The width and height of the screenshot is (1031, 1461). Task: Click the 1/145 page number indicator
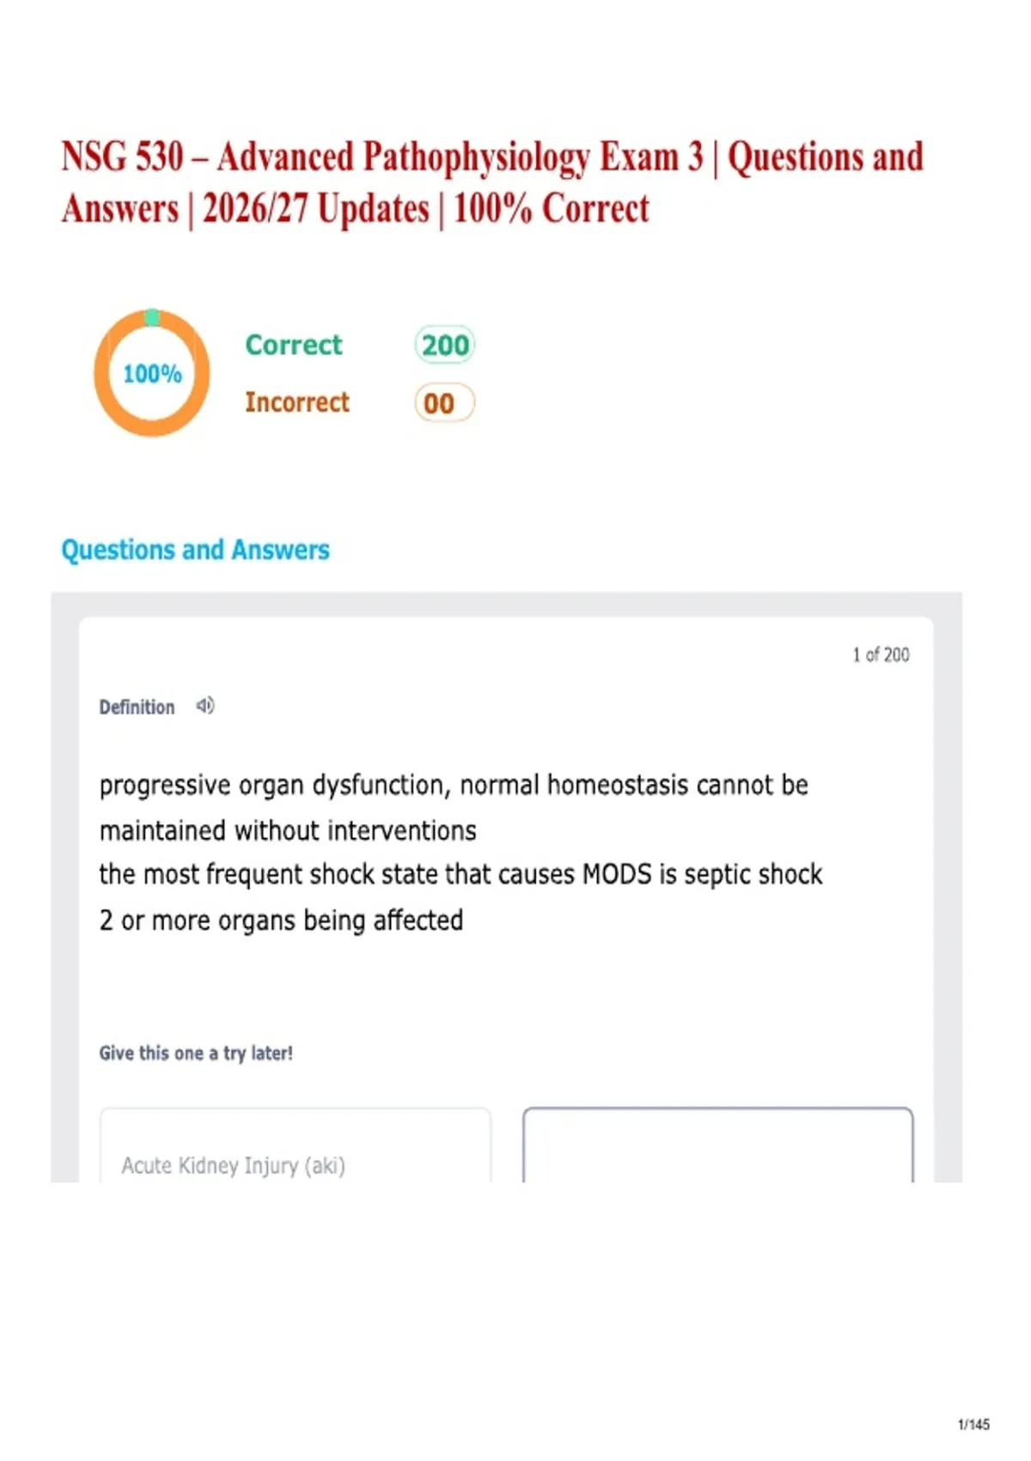(x=973, y=1424)
